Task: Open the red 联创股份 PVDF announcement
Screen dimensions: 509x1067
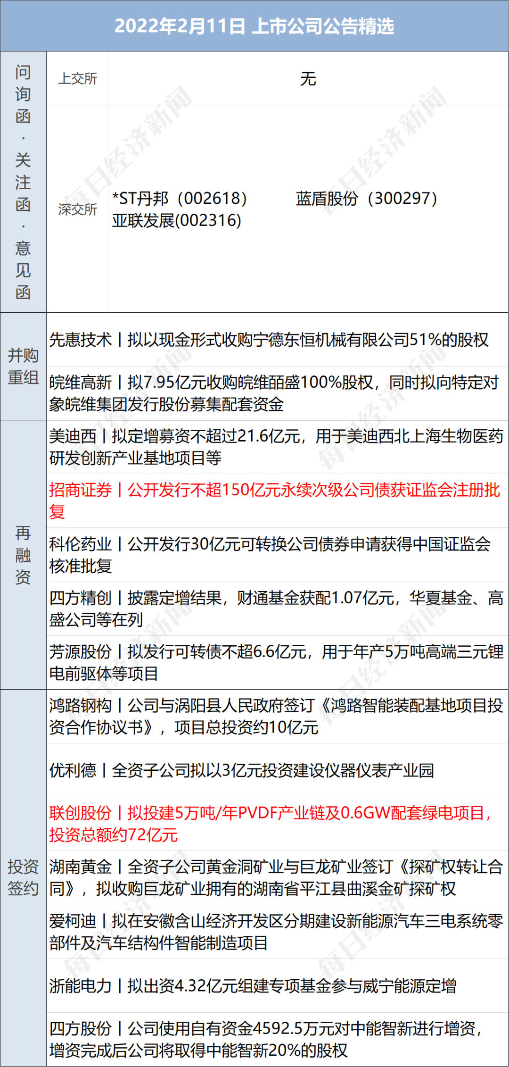Action: tap(271, 824)
